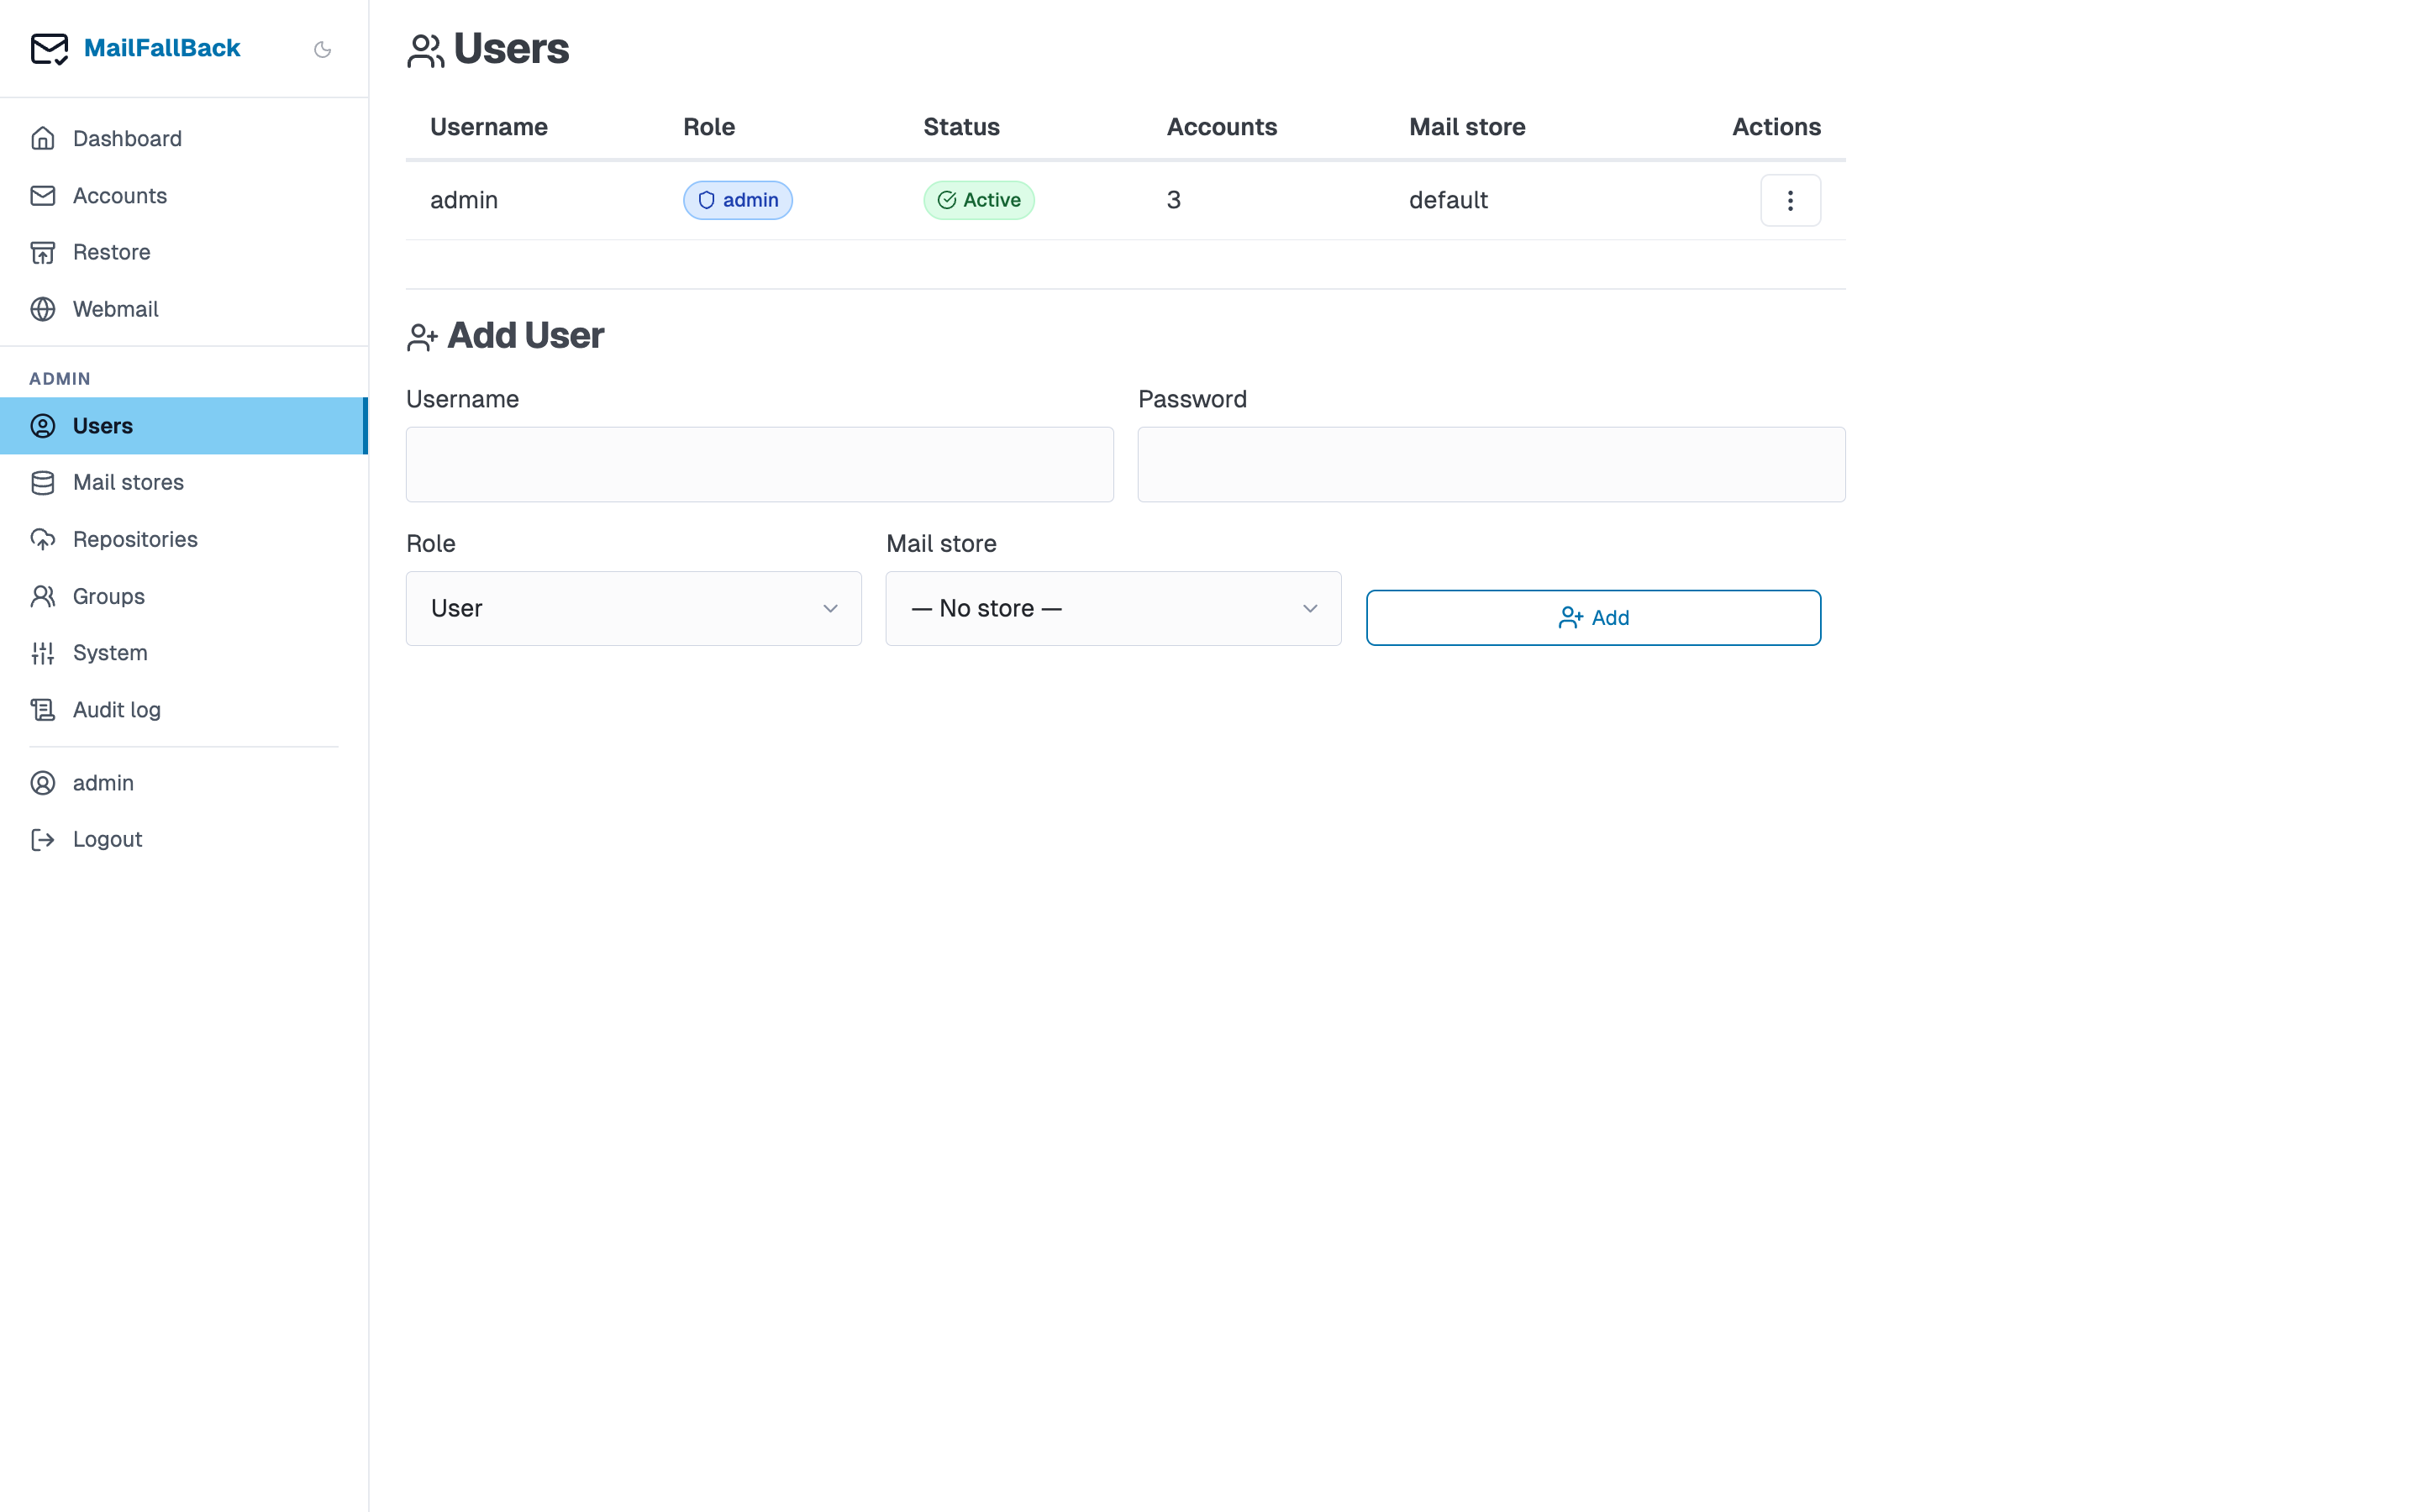This screenshot has height=1512, width=2420.
Task: Click the Actions column header
Action: [1776, 127]
